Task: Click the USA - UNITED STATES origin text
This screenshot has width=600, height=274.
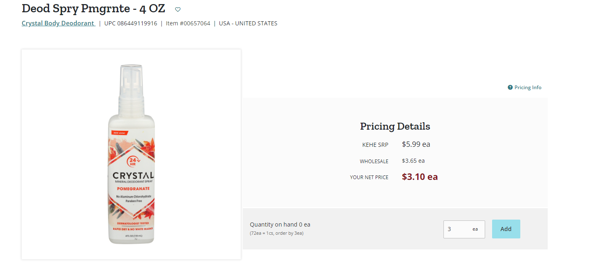Action: coord(248,23)
